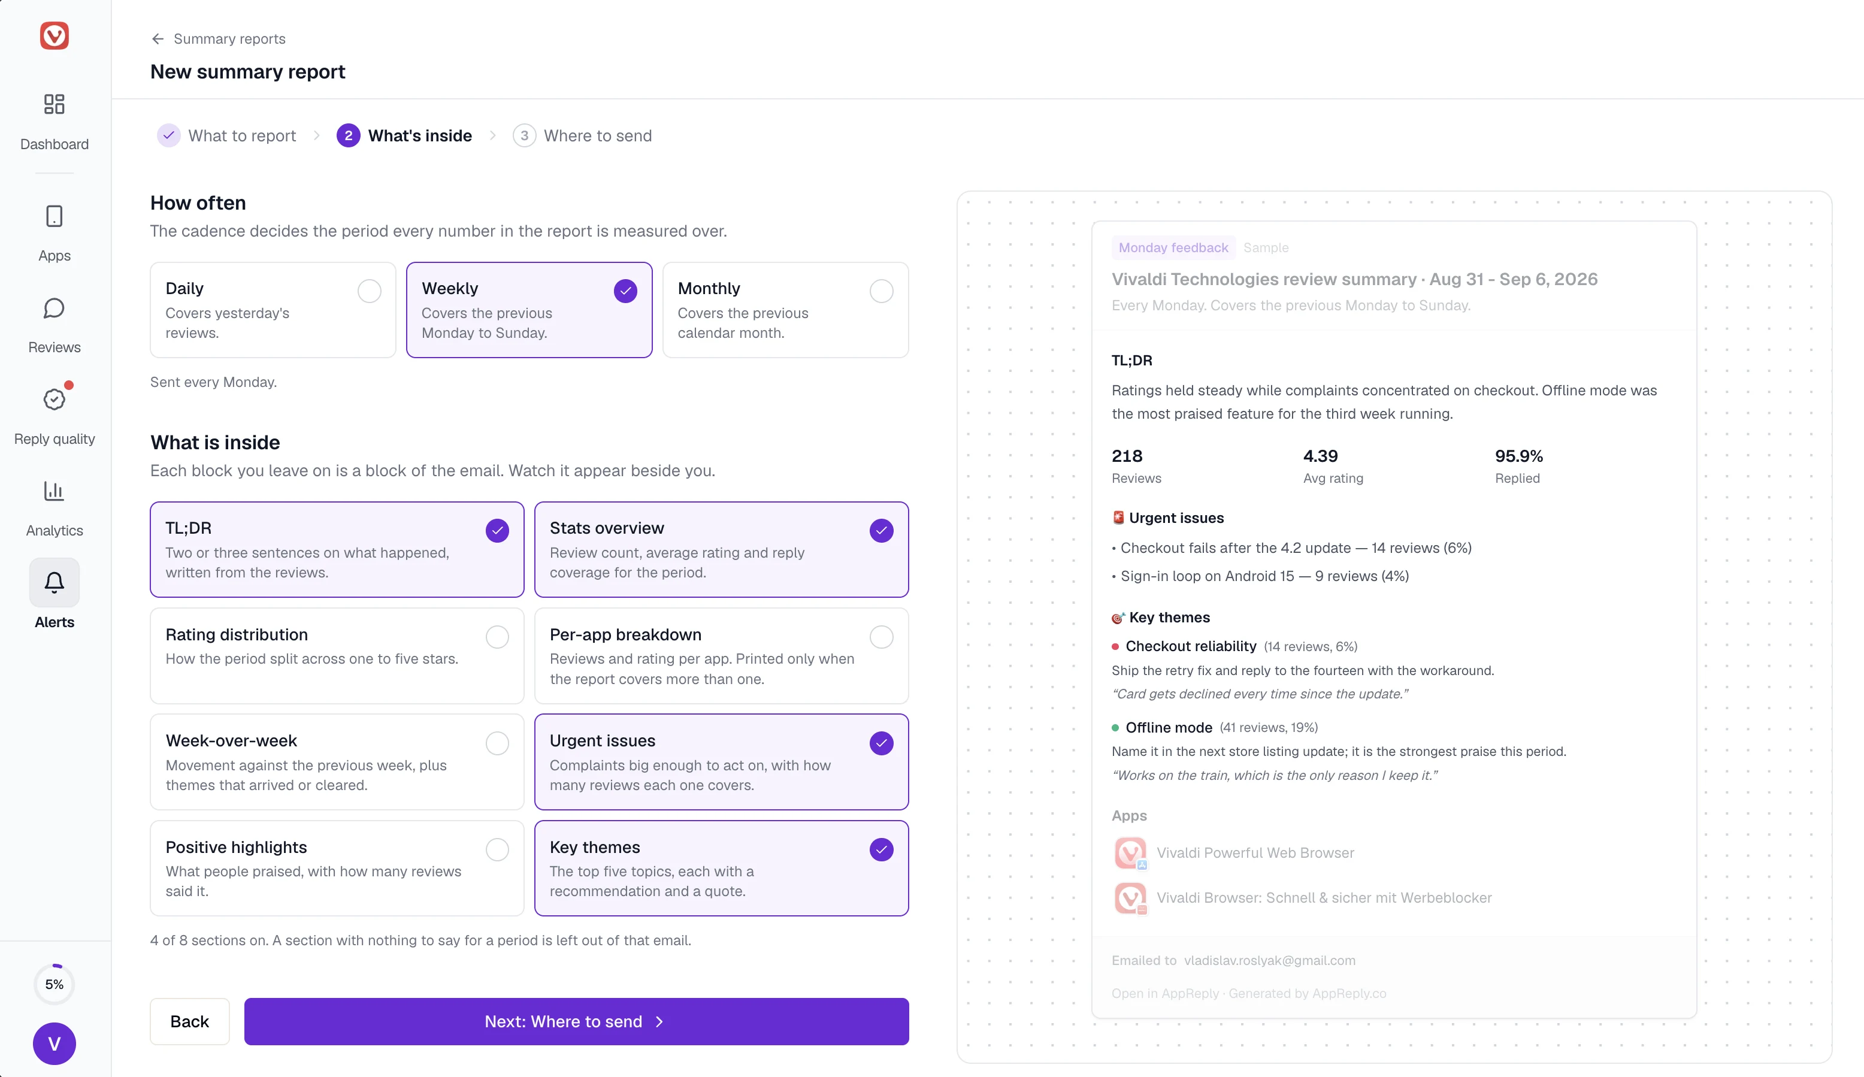Toggle off the TL;DR section

[497, 530]
